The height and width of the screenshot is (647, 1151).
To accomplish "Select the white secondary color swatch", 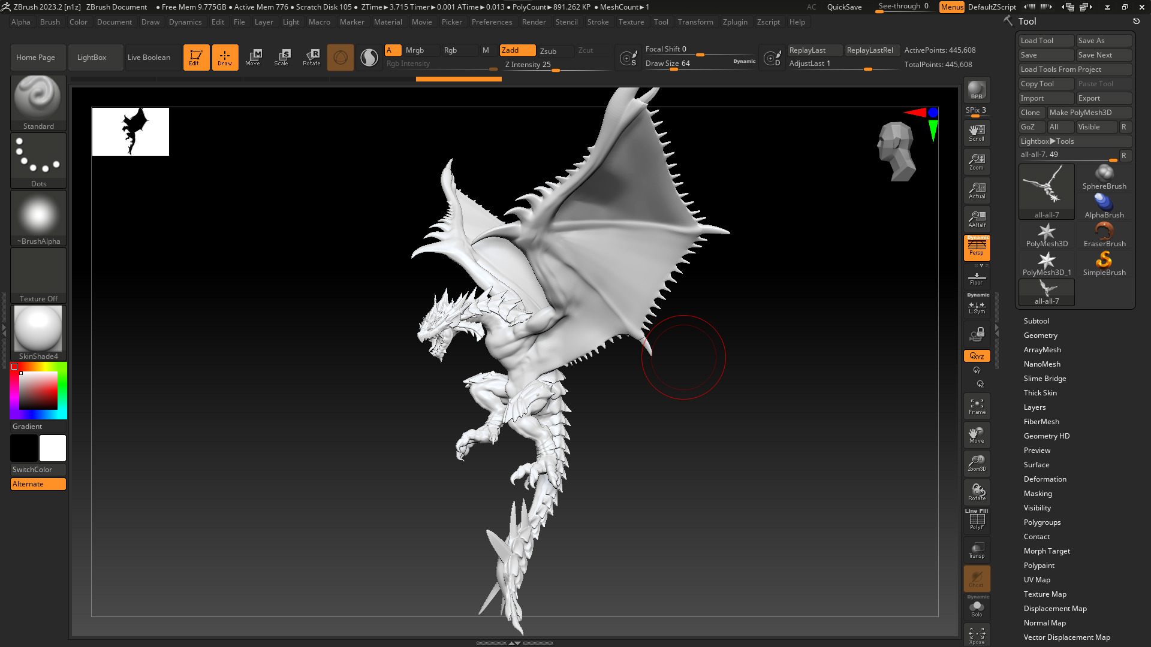I will pyautogui.click(x=53, y=448).
